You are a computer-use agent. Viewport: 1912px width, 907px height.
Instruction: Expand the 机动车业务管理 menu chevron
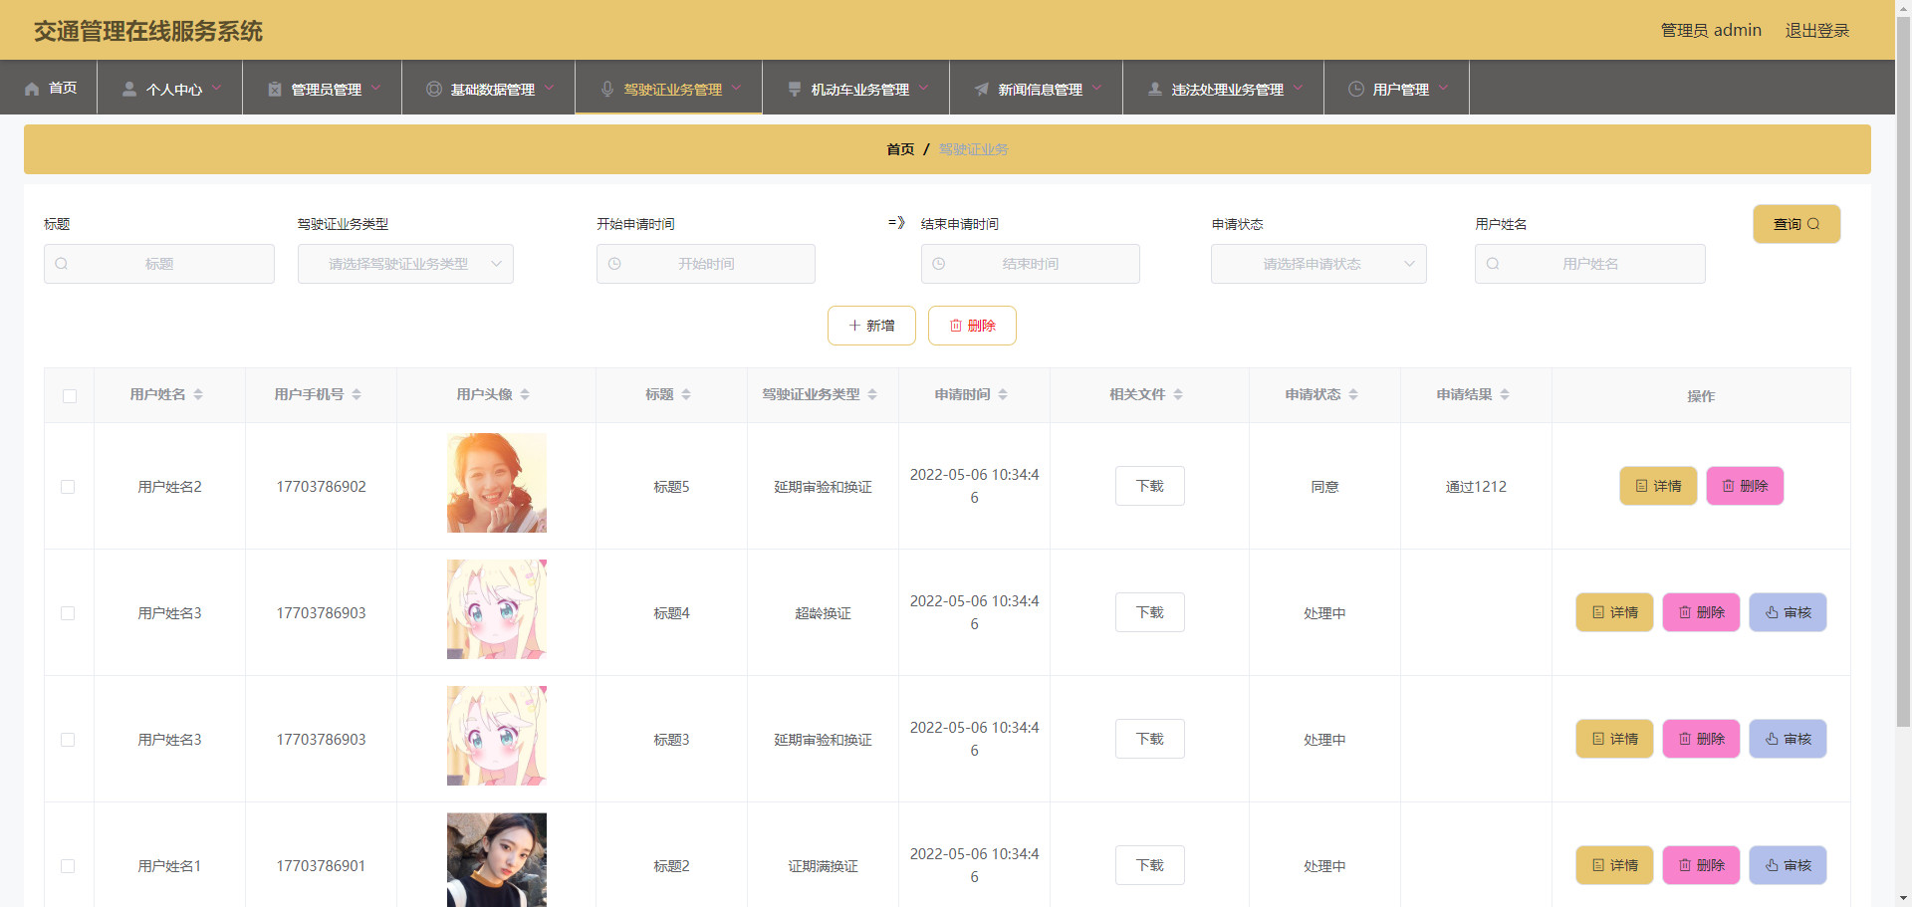[923, 88]
